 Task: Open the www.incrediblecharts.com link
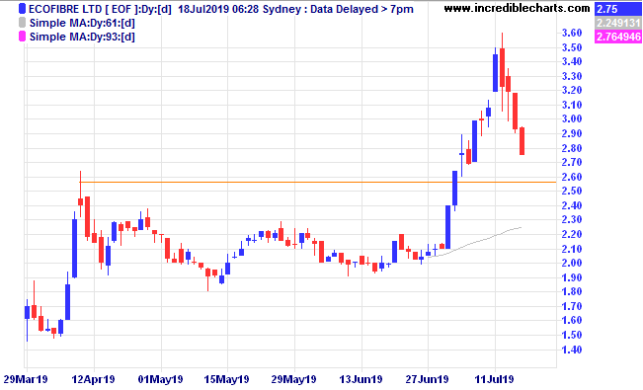517,8
